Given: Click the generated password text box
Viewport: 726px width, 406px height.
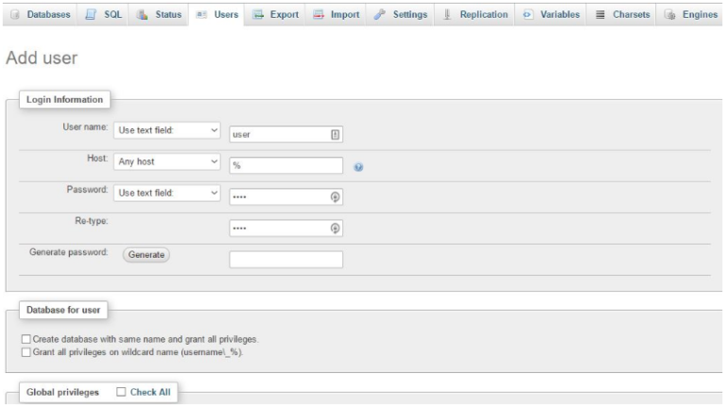Looking at the screenshot, I should click(285, 259).
